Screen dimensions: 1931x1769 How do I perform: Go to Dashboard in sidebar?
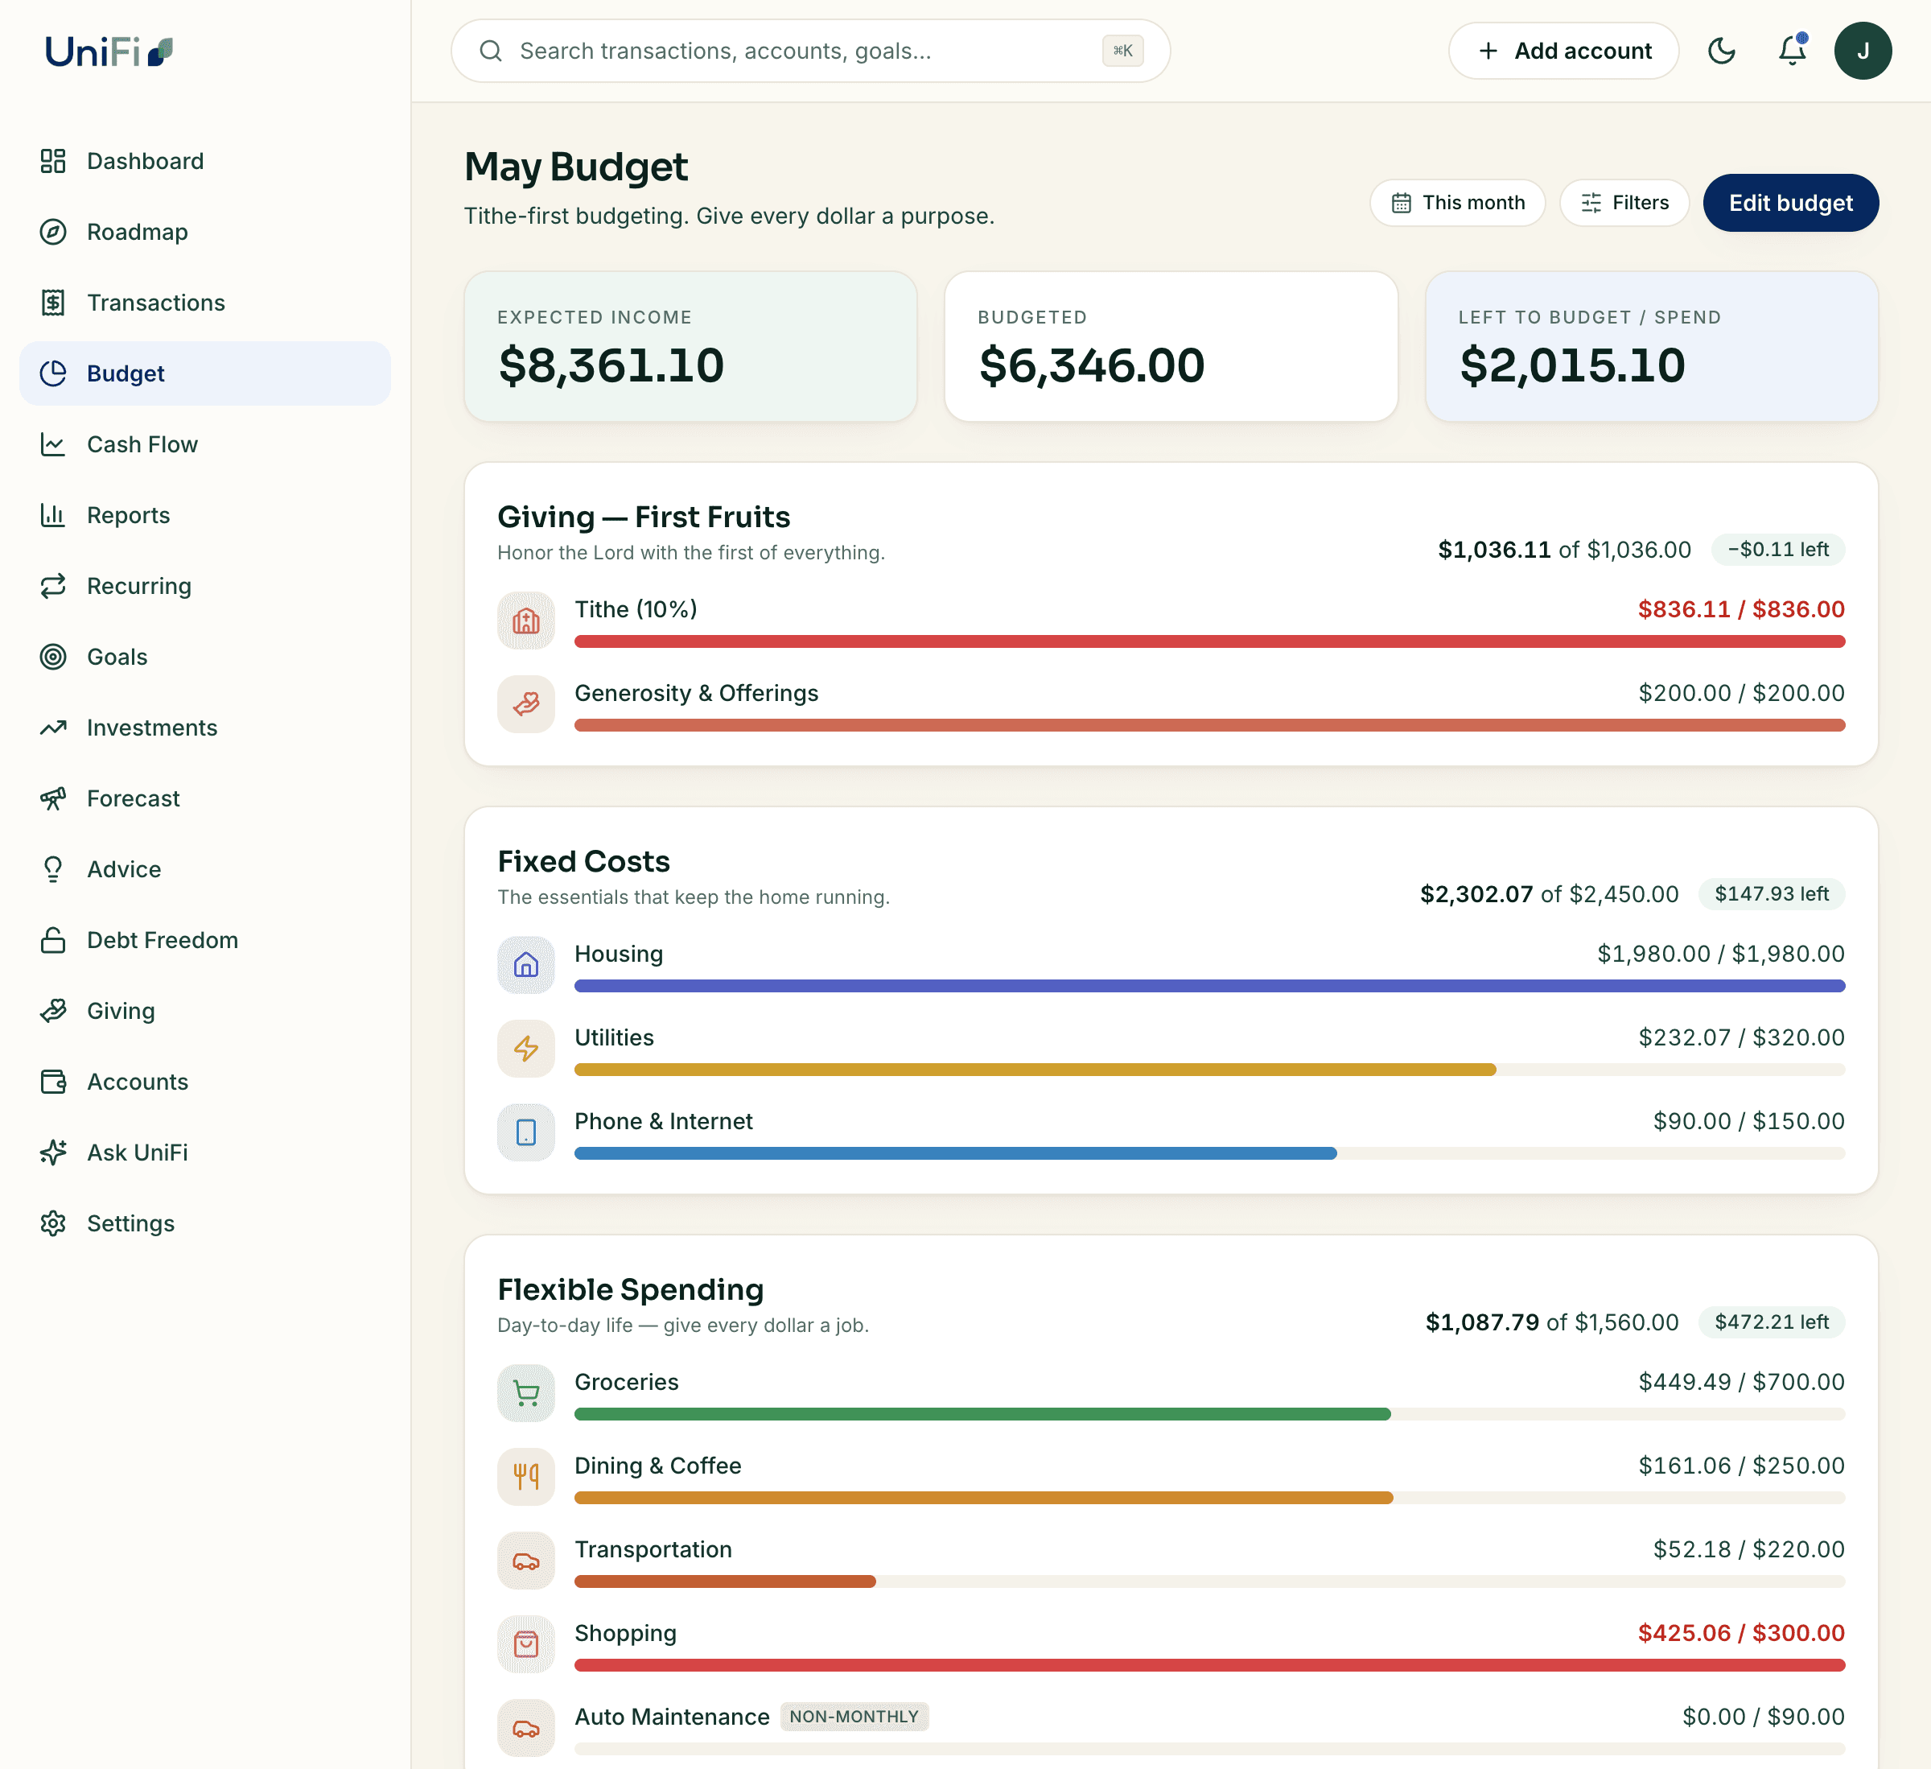pyautogui.click(x=205, y=161)
